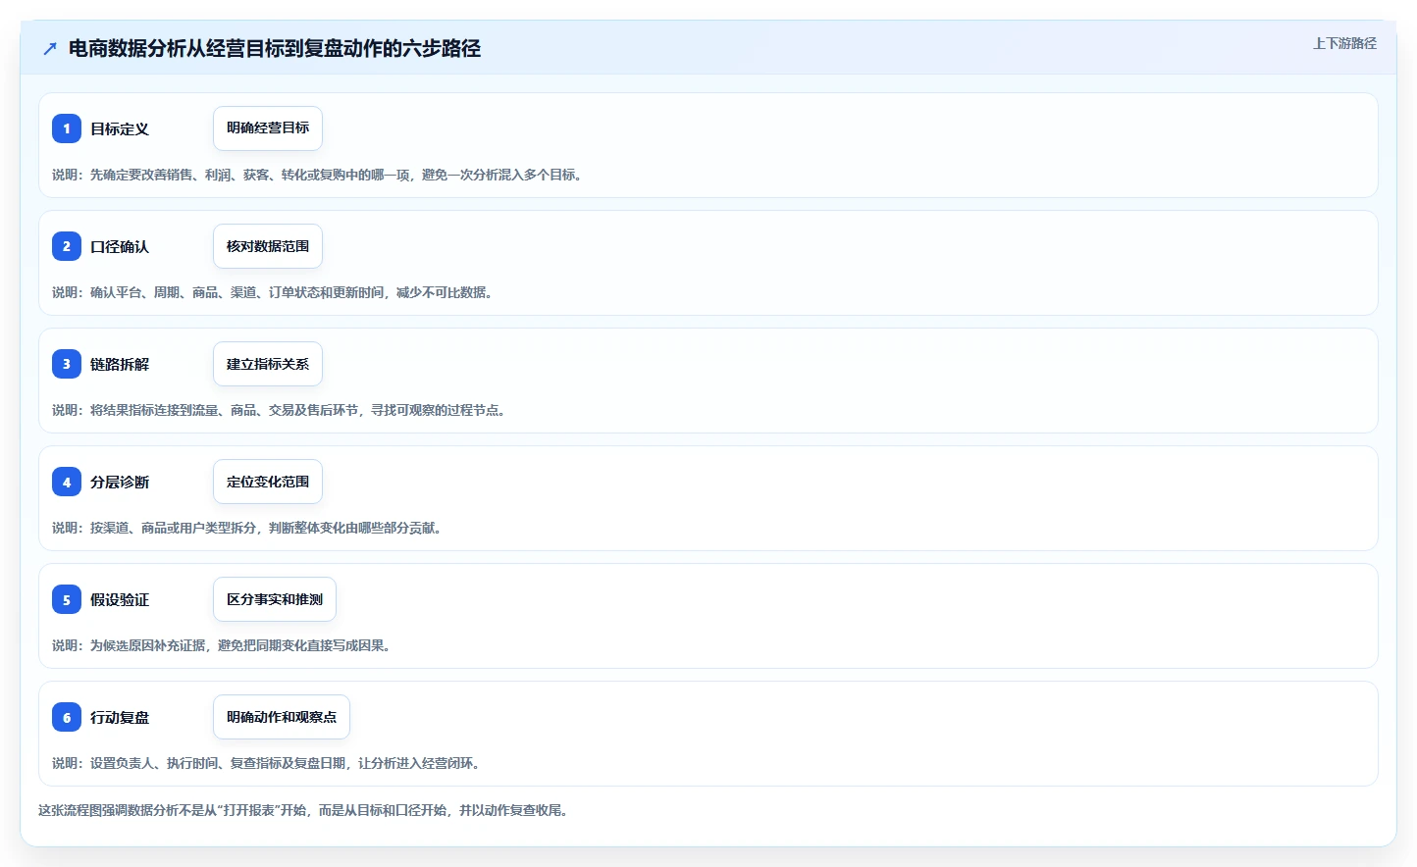Select the step 2 number badge
This screenshot has width=1417, height=867.
click(x=67, y=246)
